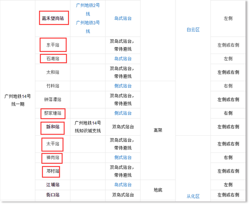This screenshot has height=205, width=250.
Task: Open 侧式站台 link in 竹料站 row
Action: click(123, 86)
